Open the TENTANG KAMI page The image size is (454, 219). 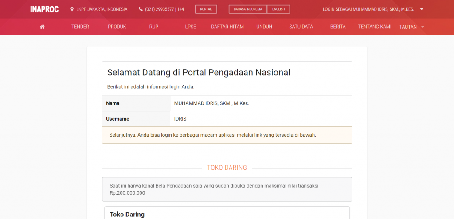coord(375,27)
